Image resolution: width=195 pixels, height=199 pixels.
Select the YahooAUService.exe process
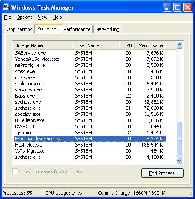tap(90, 59)
